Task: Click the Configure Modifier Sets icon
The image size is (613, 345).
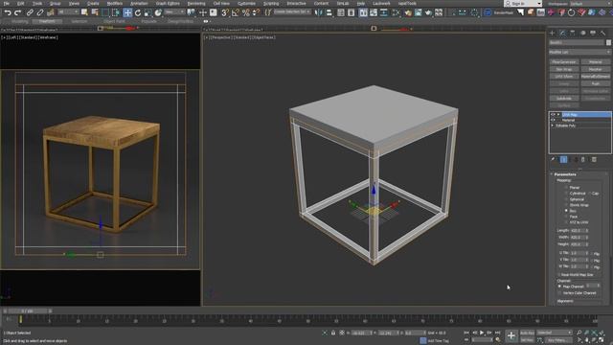Action: 594,160
